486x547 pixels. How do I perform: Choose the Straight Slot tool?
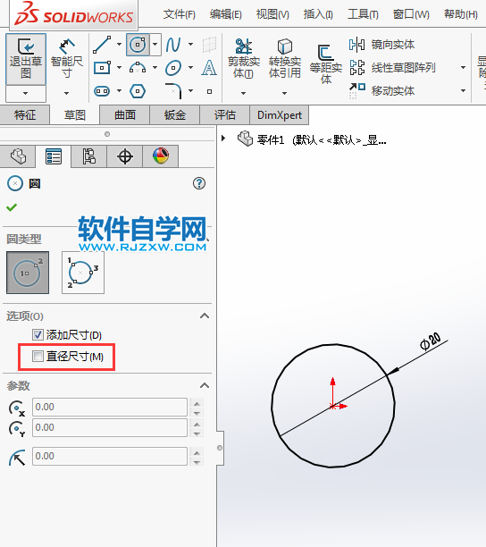102,91
